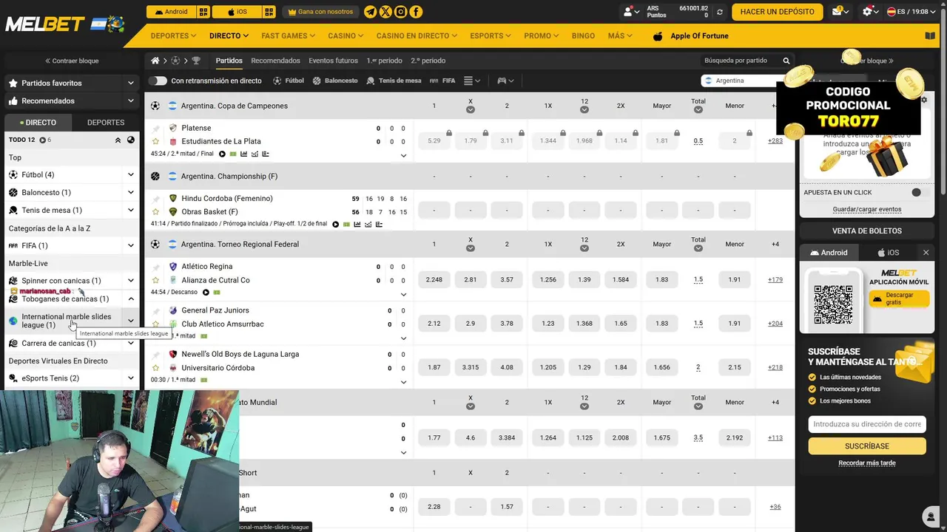Open +179 more markets link
947x532 pixels.
coord(775,280)
